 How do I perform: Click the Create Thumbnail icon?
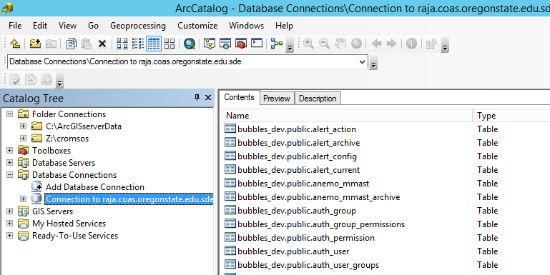tap(431, 44)
